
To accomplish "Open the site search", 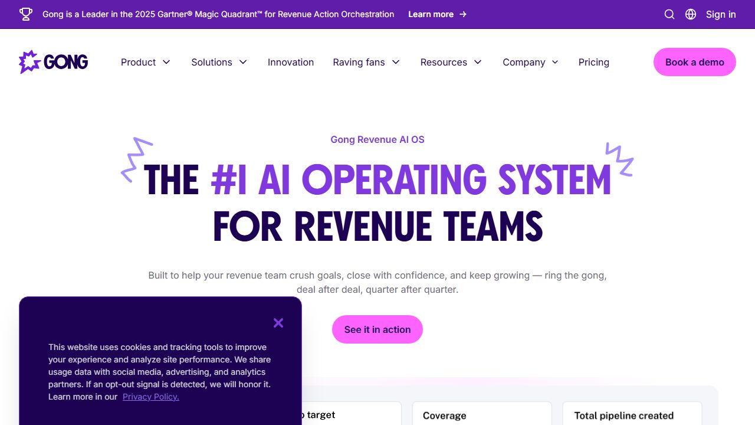I will coord(669,14).
